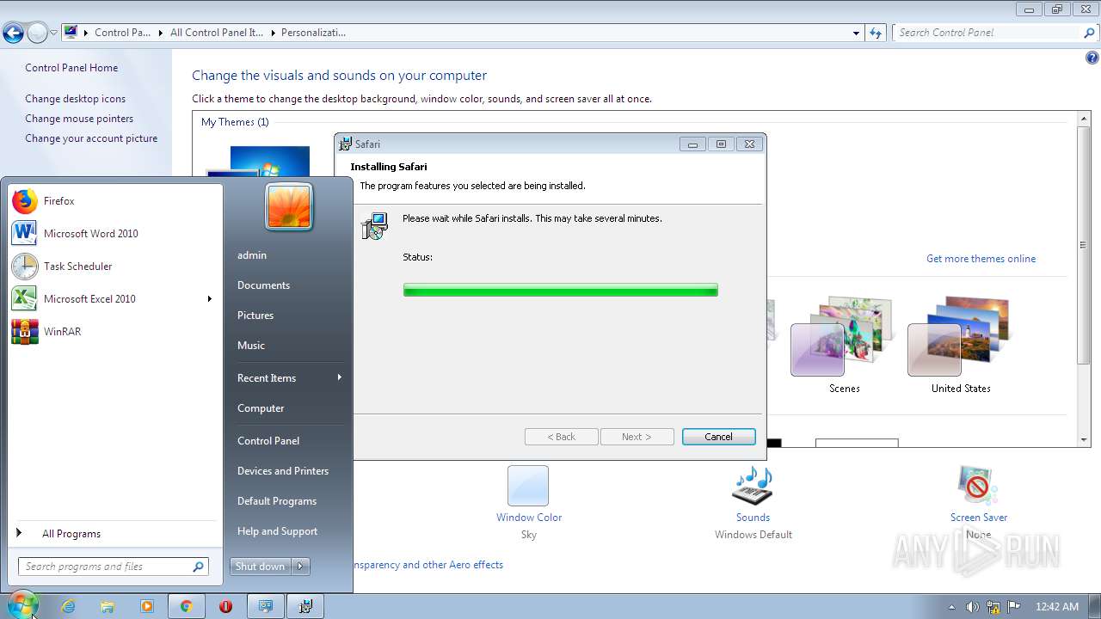Open Screen Saver settings icon
Screen dimensions: 1101x619
978,486
